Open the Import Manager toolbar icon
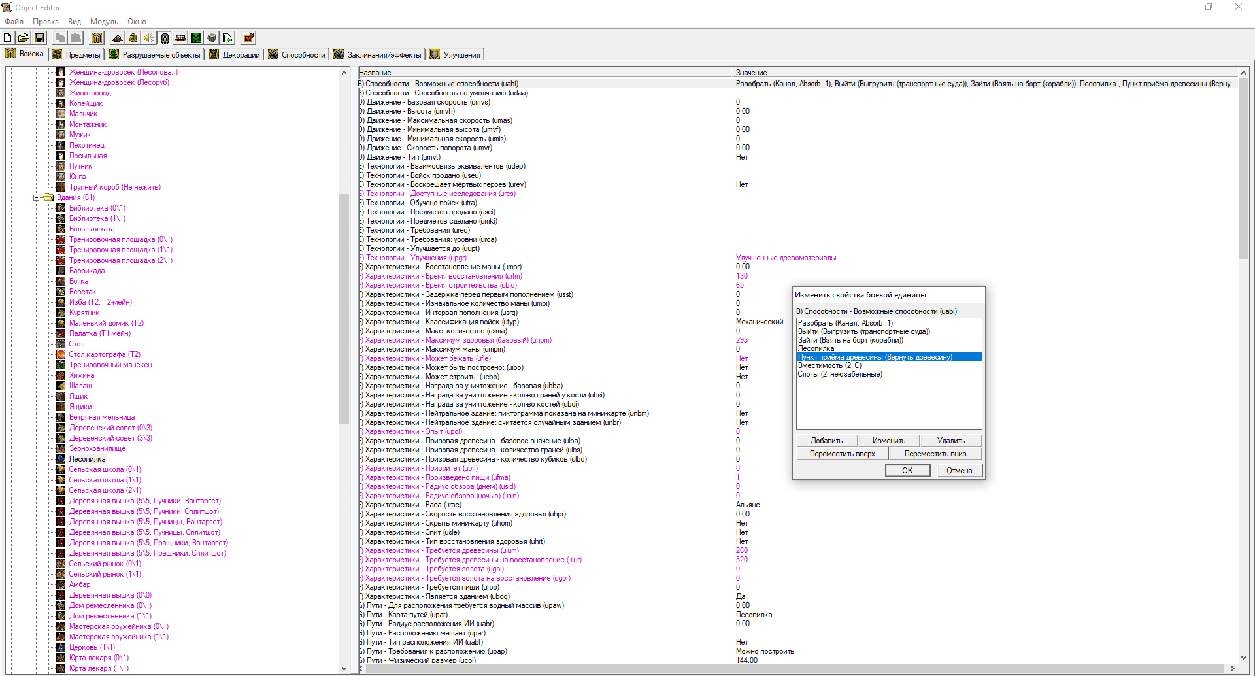This screenshot has height=676, width=1255. 227,38
